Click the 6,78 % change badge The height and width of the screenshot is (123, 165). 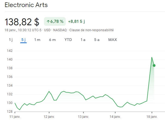point(55,21)
